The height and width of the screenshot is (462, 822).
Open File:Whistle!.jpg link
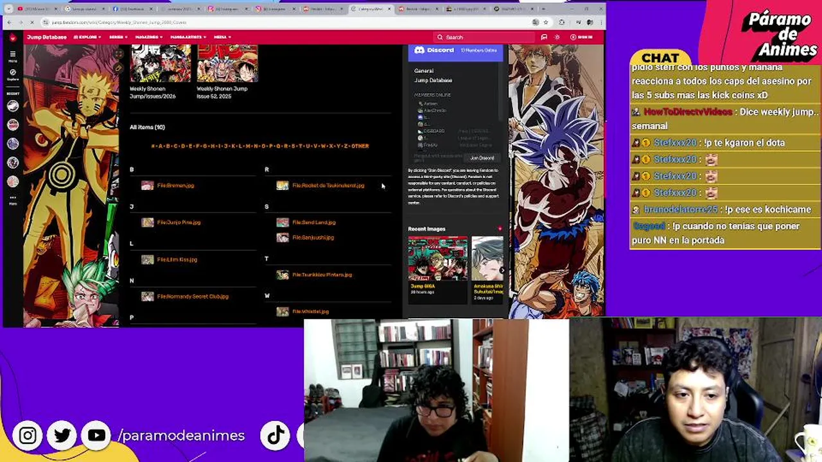pos(310,312)
